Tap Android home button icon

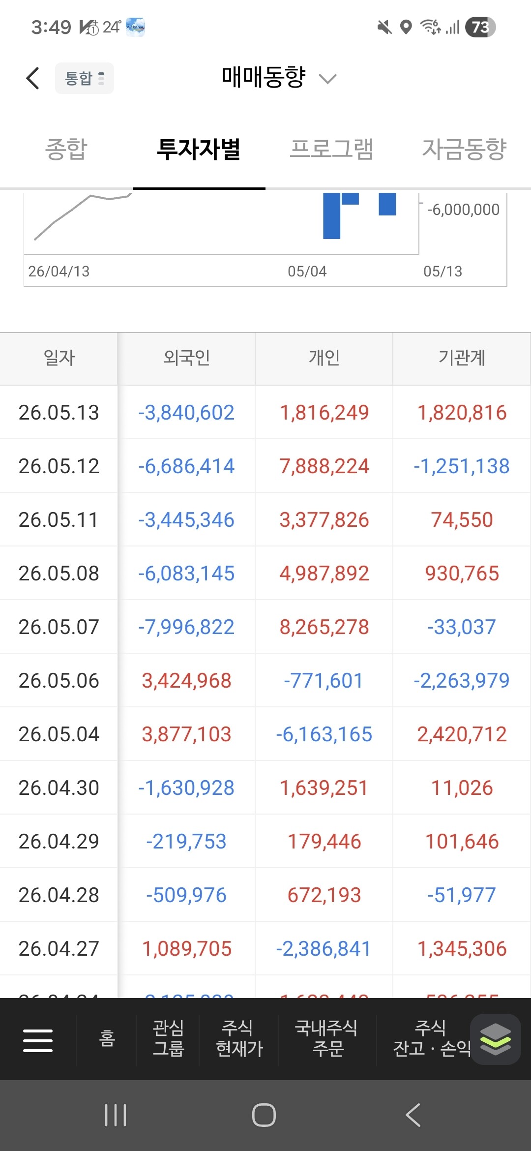[264, 1115]
